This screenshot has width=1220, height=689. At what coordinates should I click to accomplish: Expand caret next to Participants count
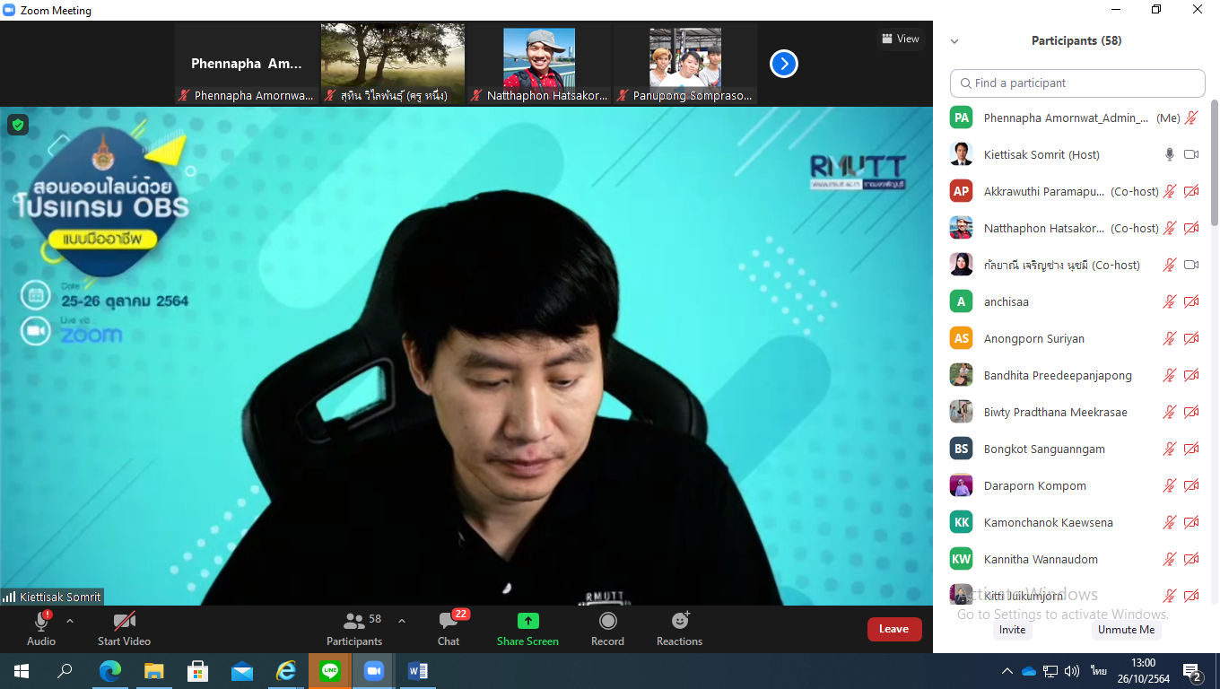pyautogui.click(x=402, y=621)
